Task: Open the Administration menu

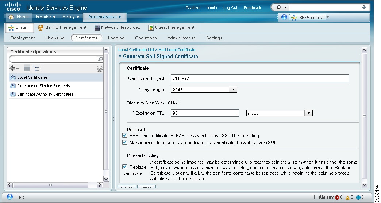Action: click(x=104, y=17)
